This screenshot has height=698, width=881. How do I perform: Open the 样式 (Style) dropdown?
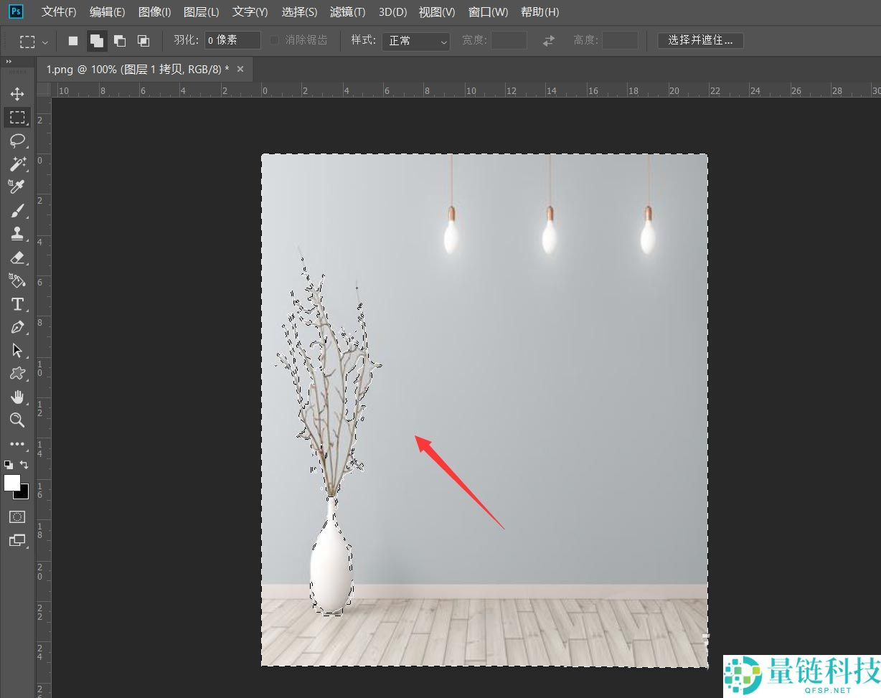415,41
